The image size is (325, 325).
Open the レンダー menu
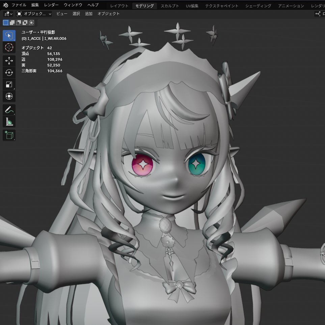(51, 5)
